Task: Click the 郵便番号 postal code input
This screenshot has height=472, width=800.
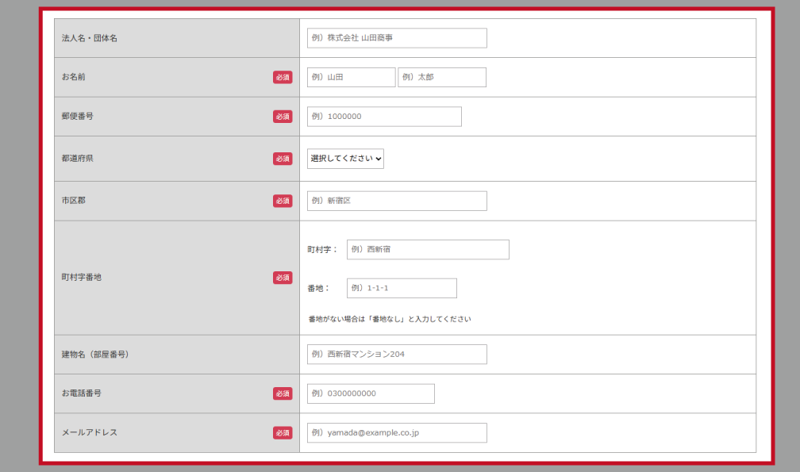Action: tap(384, 117)
